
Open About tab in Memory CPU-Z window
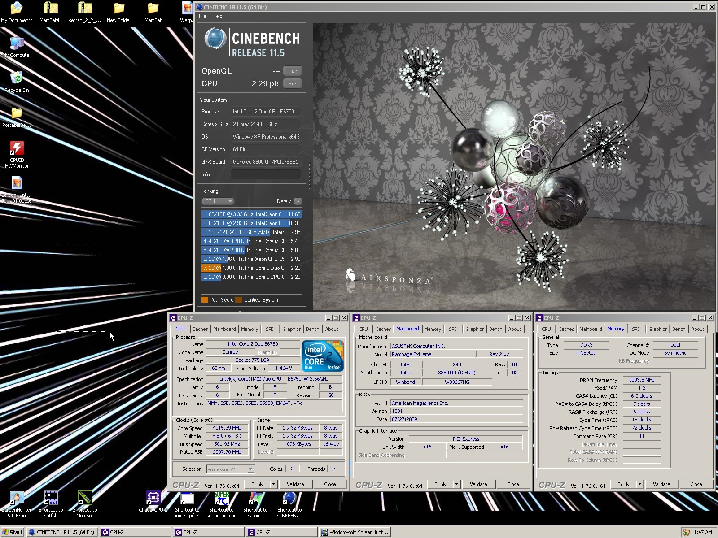click(x=697, y=329)
